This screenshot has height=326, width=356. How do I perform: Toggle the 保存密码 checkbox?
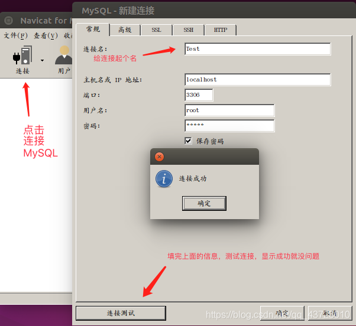click(x=188, y=141)
